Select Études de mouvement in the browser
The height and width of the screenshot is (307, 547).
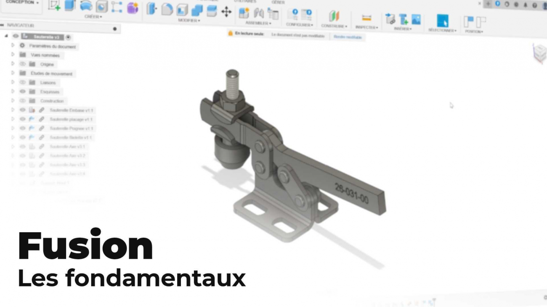51,74
